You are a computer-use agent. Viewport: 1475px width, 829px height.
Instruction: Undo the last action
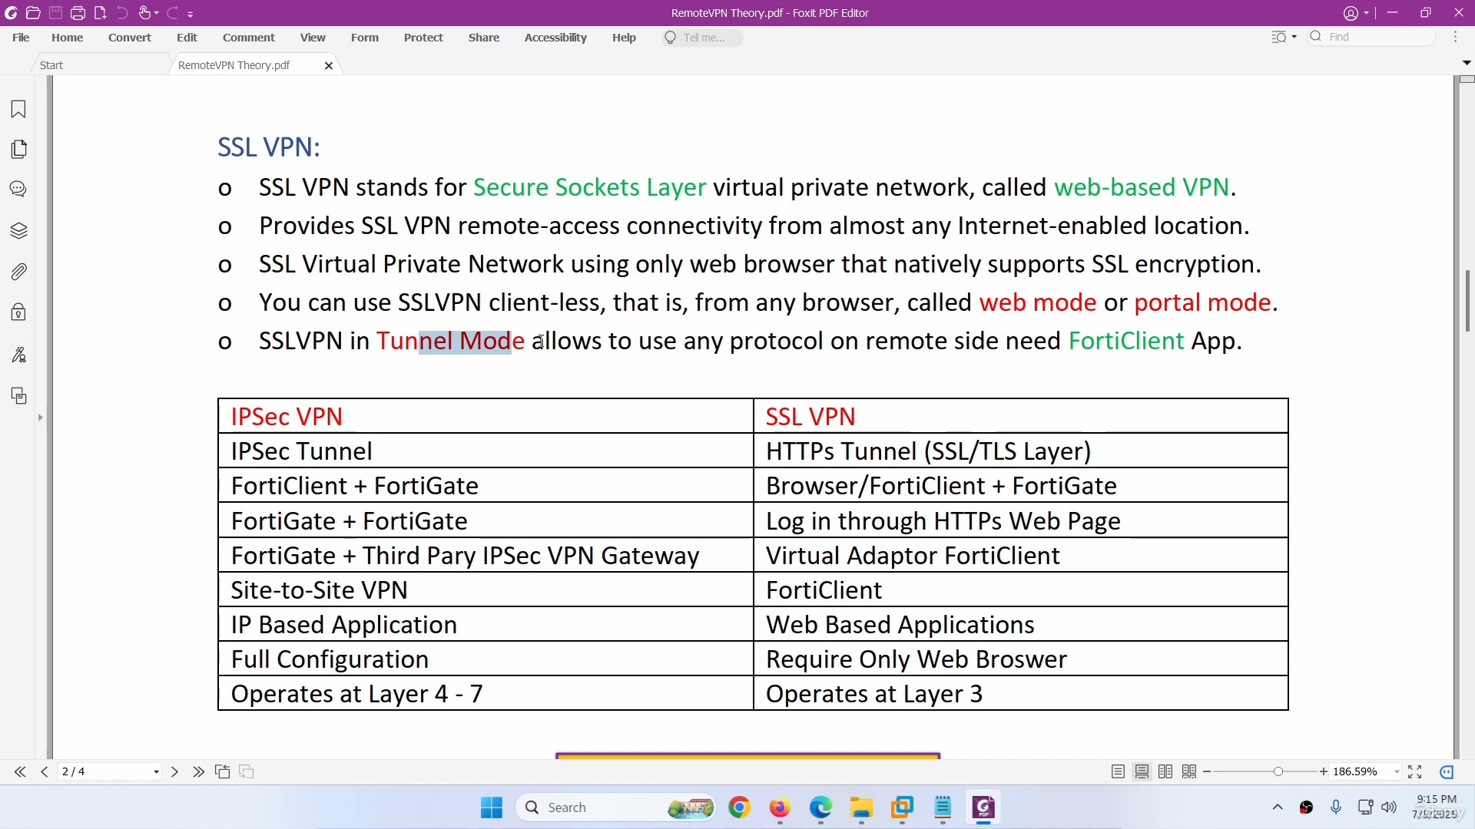[x=122, y=13]
